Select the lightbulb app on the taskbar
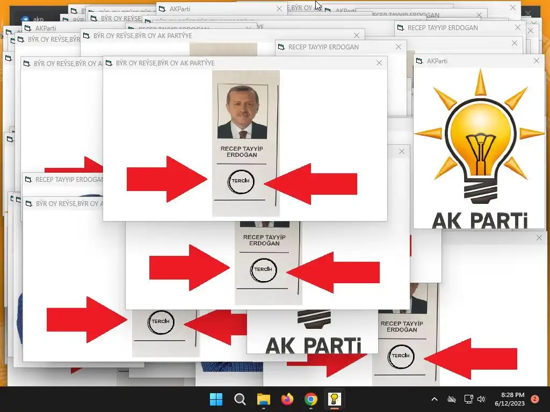550x412 pixels. pyautogui.click(x=334, y=399)
